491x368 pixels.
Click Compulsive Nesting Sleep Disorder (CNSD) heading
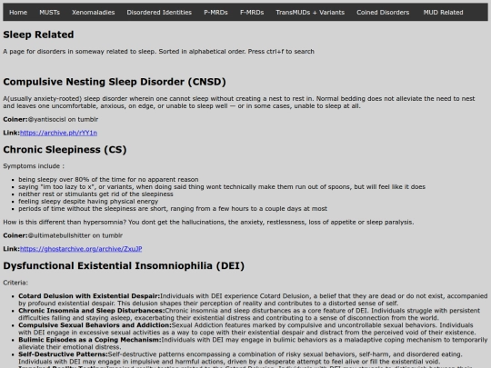115,82
